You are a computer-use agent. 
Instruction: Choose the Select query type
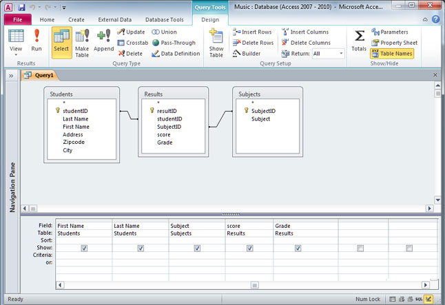pos(61,43)
